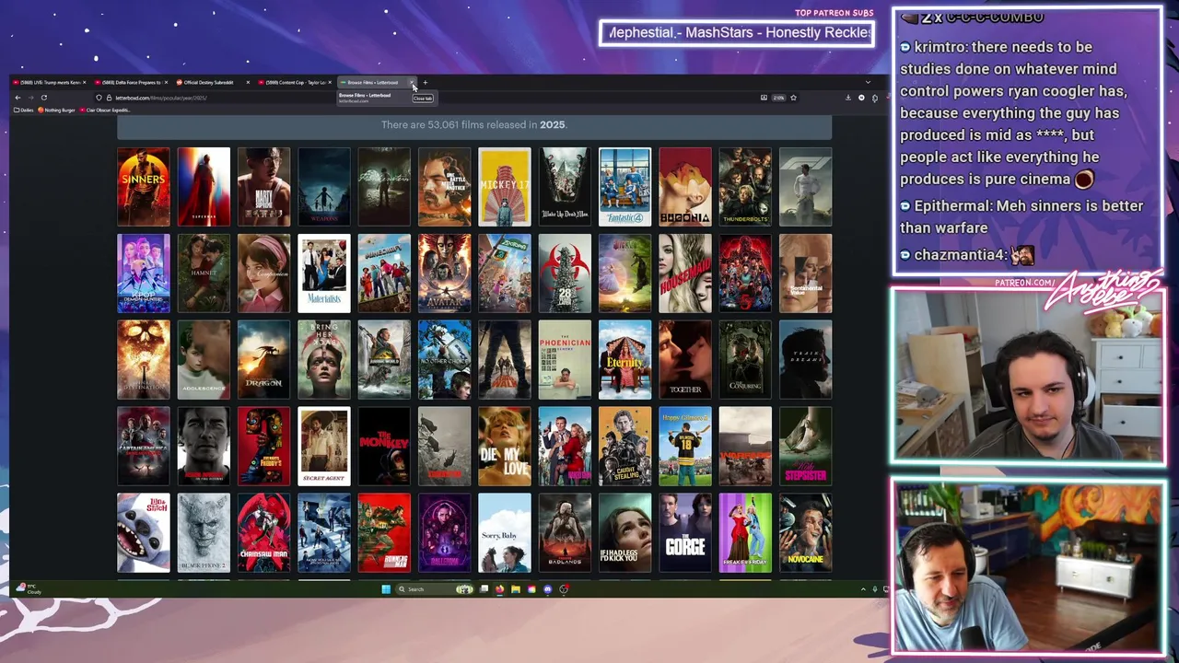Open the Nothing Burger bookmark
The image size is (1179, 663).
(57, 110)
